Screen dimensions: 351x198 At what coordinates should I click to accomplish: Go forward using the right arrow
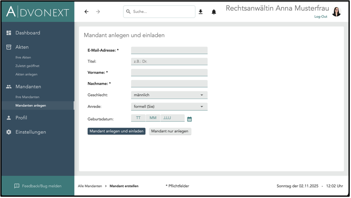[x=98, y=12]
